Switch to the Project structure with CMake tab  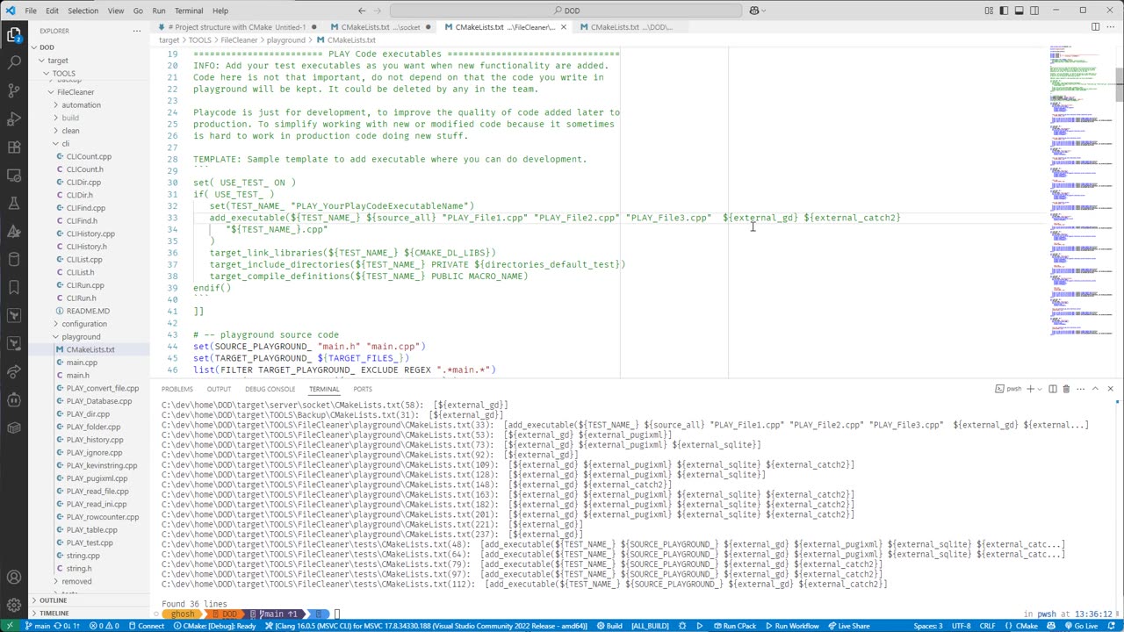pos(237,27)
